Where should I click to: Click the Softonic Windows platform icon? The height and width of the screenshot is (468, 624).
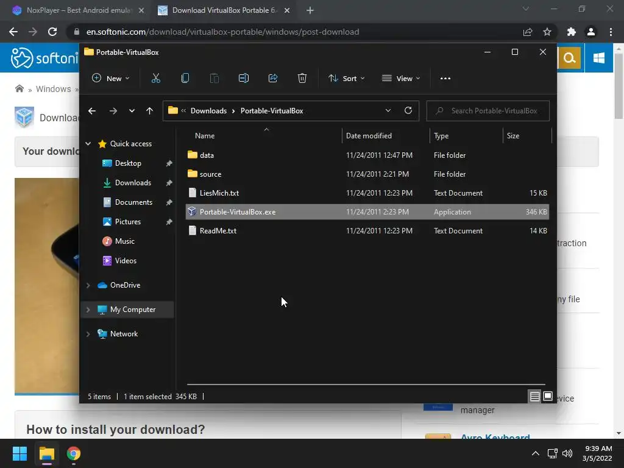(599, 58)
